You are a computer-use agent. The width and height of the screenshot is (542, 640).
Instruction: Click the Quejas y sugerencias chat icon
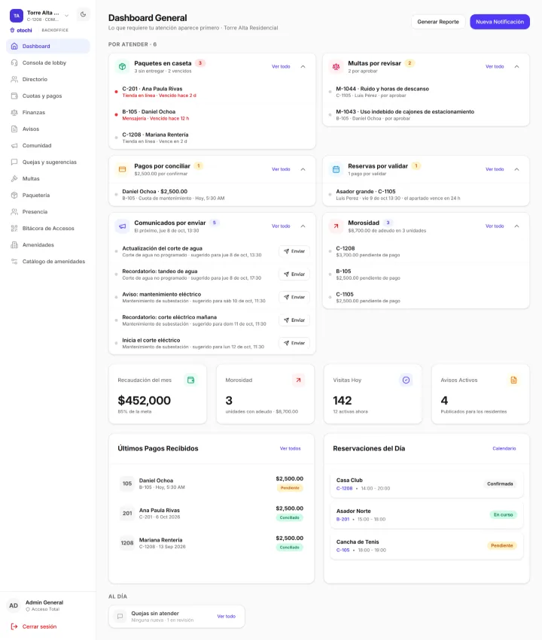14,162
